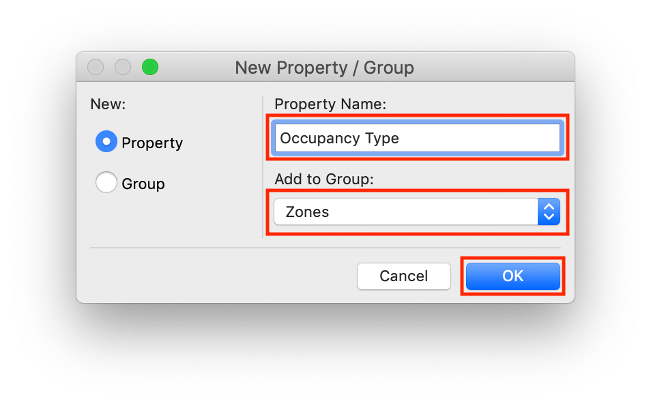This screenshot has width=651, height=404.
Task: Click the "Property" radio label text
Action: (x=152, y=143)
